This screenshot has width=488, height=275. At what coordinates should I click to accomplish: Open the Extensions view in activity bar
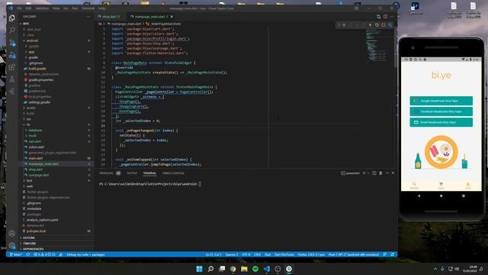12,67
